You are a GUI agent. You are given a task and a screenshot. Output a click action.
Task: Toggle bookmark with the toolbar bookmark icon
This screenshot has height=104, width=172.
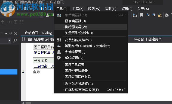click(x=142, y=15)
